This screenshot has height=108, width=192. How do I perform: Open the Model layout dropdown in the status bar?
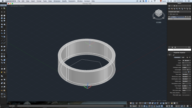point(135,106)
